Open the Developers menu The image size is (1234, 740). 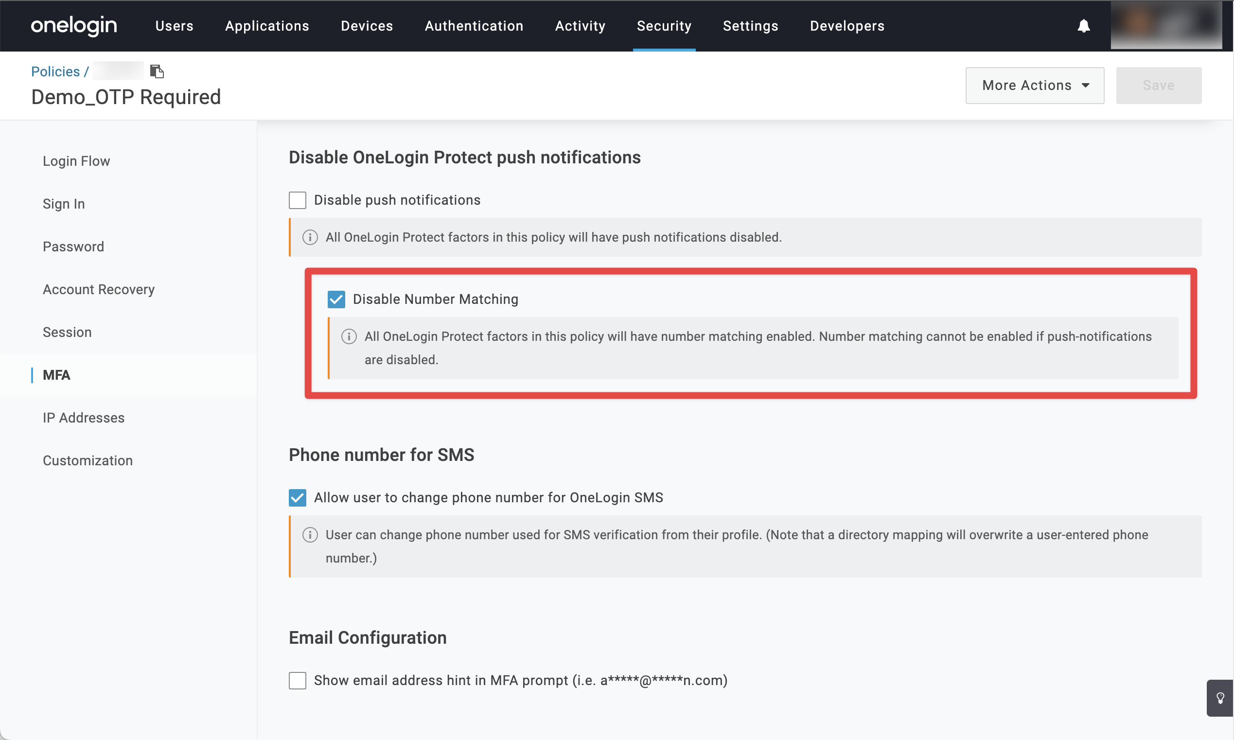coord(846,26)
